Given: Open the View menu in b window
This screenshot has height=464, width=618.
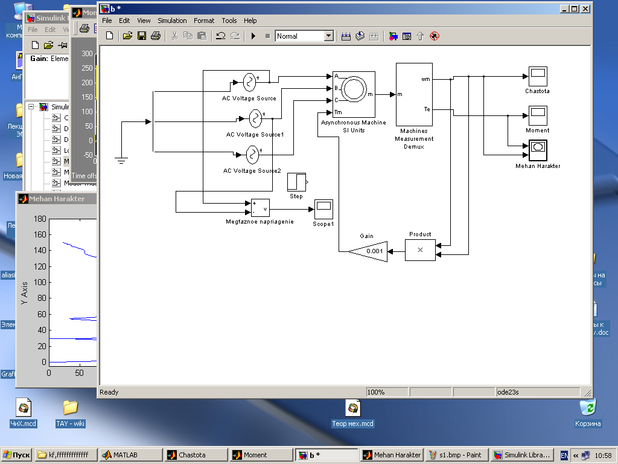Looking at the screenshot, I should tap(144, 21).
